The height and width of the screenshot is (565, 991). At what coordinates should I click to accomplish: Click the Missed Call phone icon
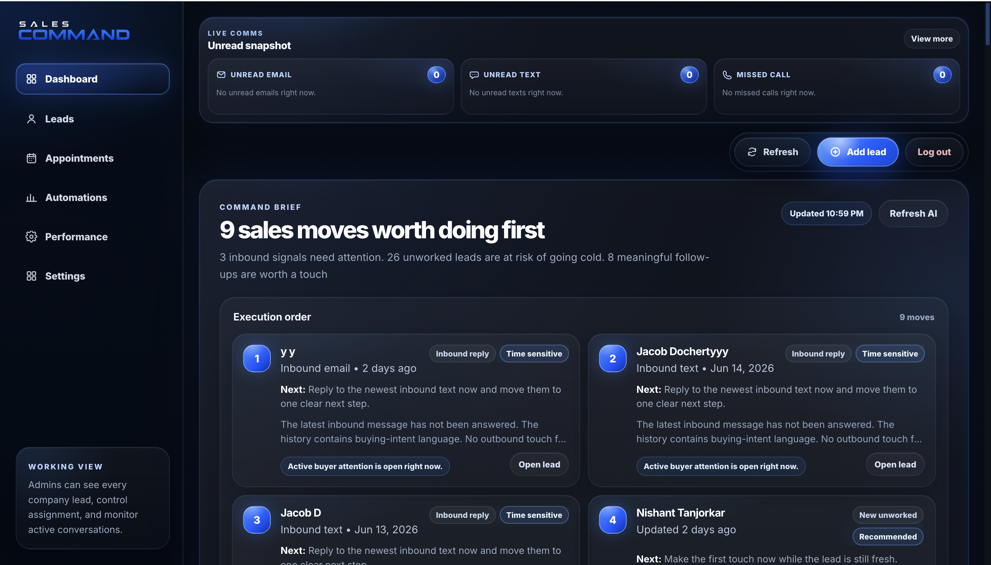pos(727,75)
